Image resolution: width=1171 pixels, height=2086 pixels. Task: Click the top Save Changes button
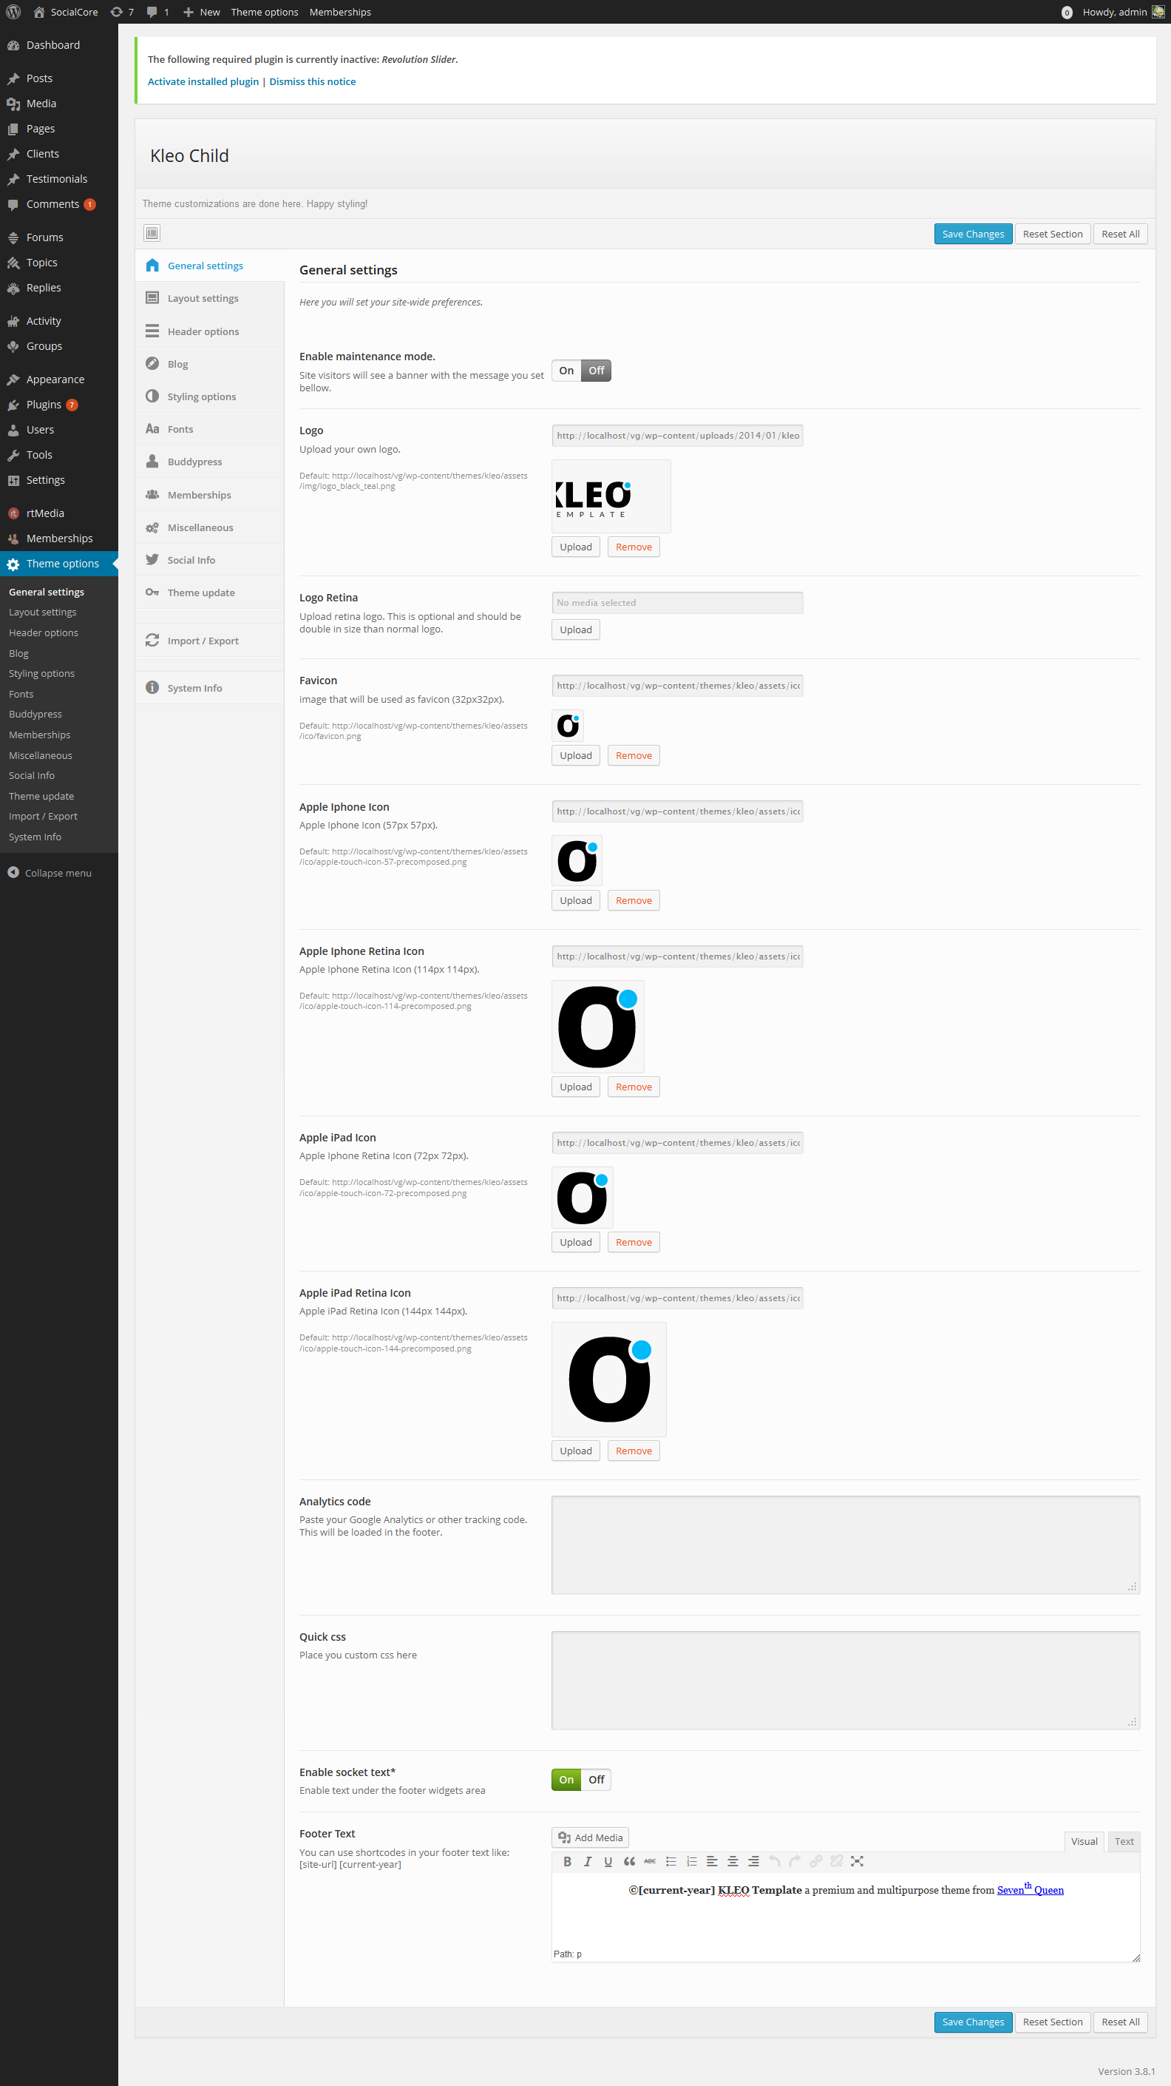pos(972,234)
